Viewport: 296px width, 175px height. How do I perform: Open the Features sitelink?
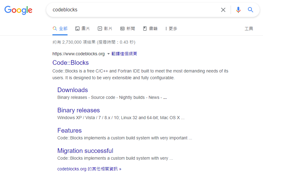click(69, 130)
